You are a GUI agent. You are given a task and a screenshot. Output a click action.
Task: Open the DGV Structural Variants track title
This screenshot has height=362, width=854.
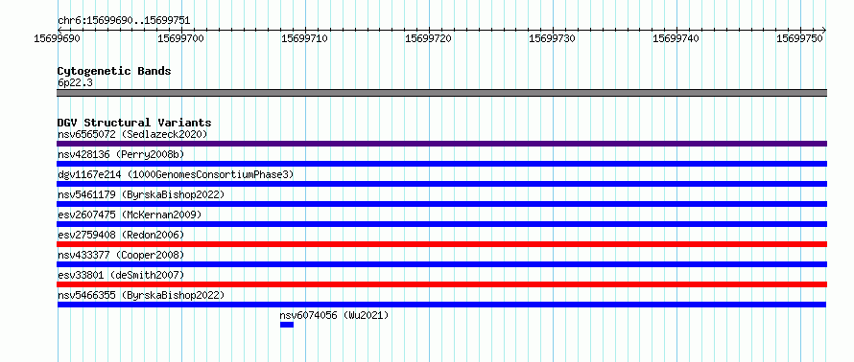(134, 123)
